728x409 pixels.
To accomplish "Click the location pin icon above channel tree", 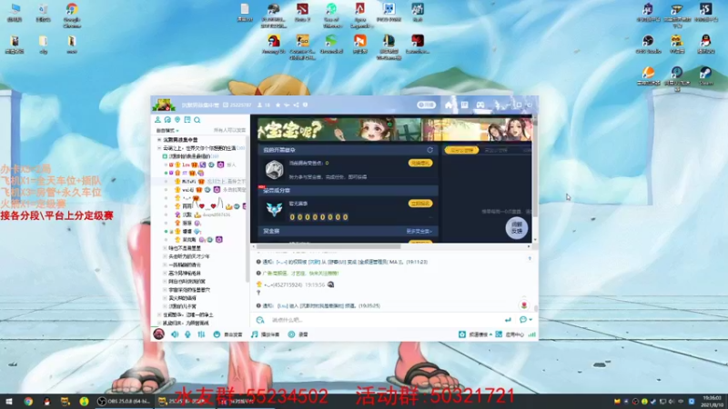I will point(177,120).
